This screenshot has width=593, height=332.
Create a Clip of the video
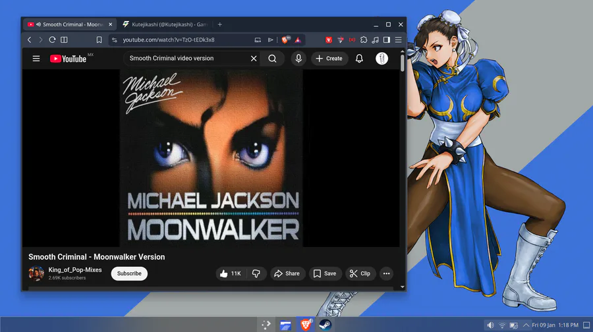point(360,273)
